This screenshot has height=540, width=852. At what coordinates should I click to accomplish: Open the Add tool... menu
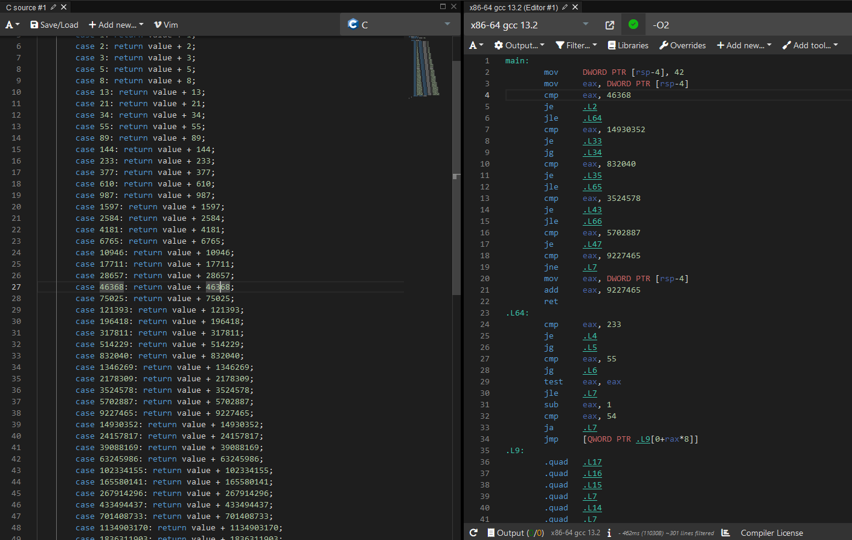(810, 45)
